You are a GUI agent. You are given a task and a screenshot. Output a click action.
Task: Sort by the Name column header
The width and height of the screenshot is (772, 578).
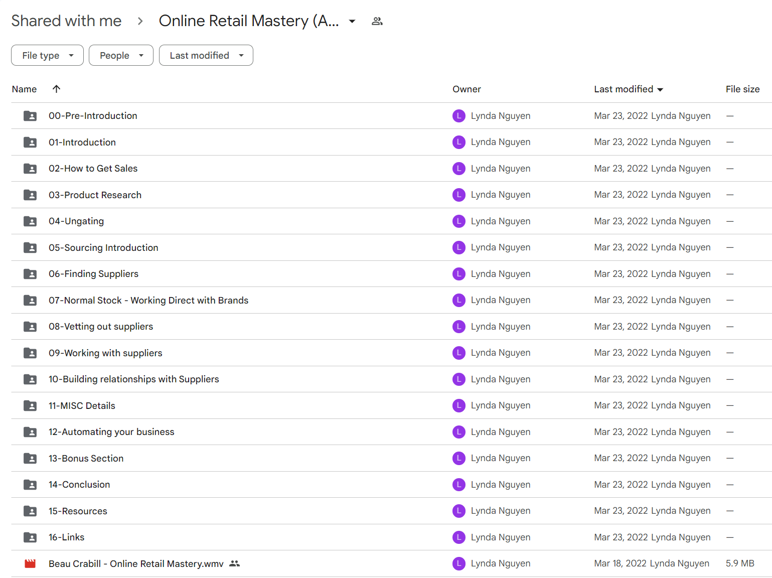point(24,89)
